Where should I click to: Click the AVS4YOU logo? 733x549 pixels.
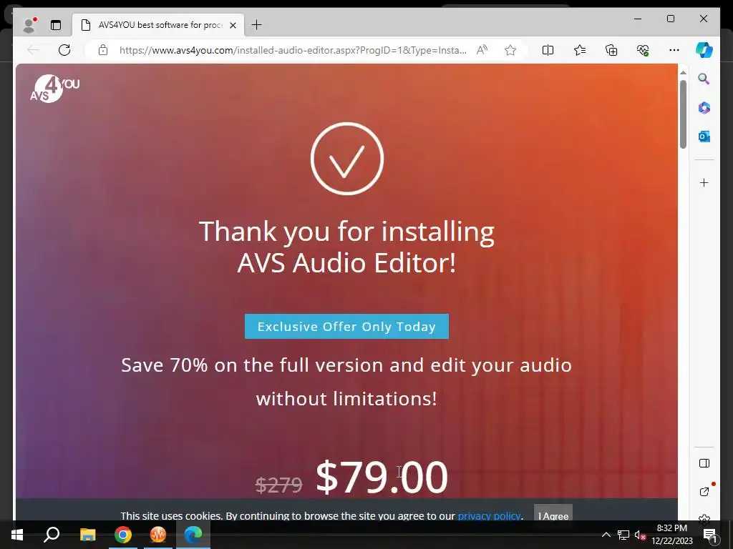55,88
